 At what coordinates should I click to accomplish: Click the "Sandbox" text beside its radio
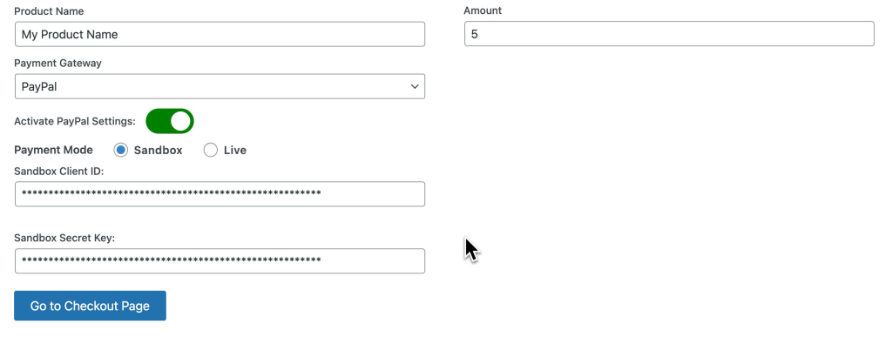159,150
